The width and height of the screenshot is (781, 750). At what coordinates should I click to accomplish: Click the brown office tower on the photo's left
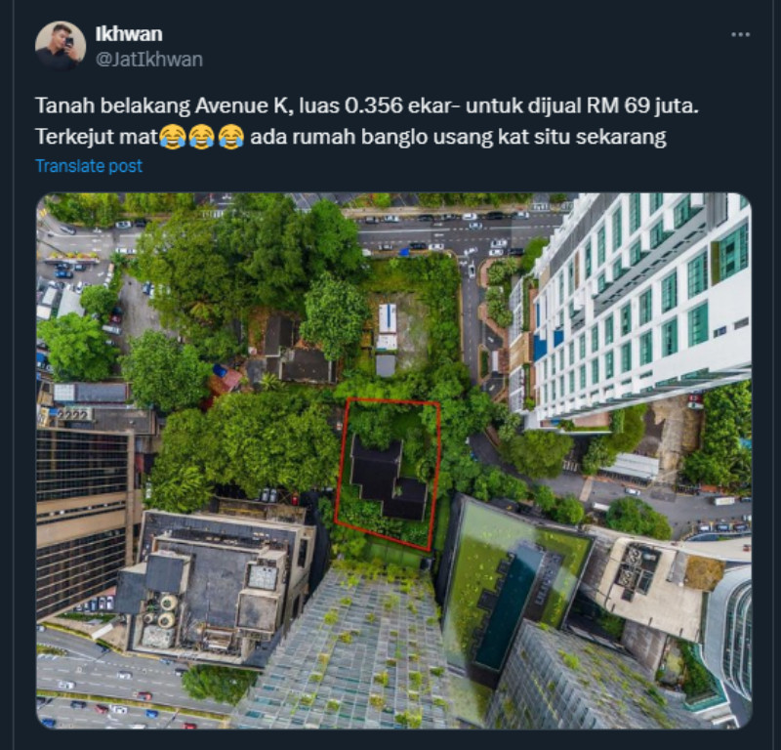tap(82, 519)
